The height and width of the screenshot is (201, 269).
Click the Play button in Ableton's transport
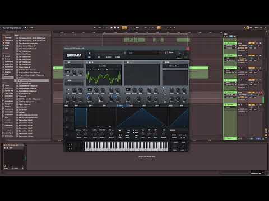pyautogui.click(x=112, y=28)
